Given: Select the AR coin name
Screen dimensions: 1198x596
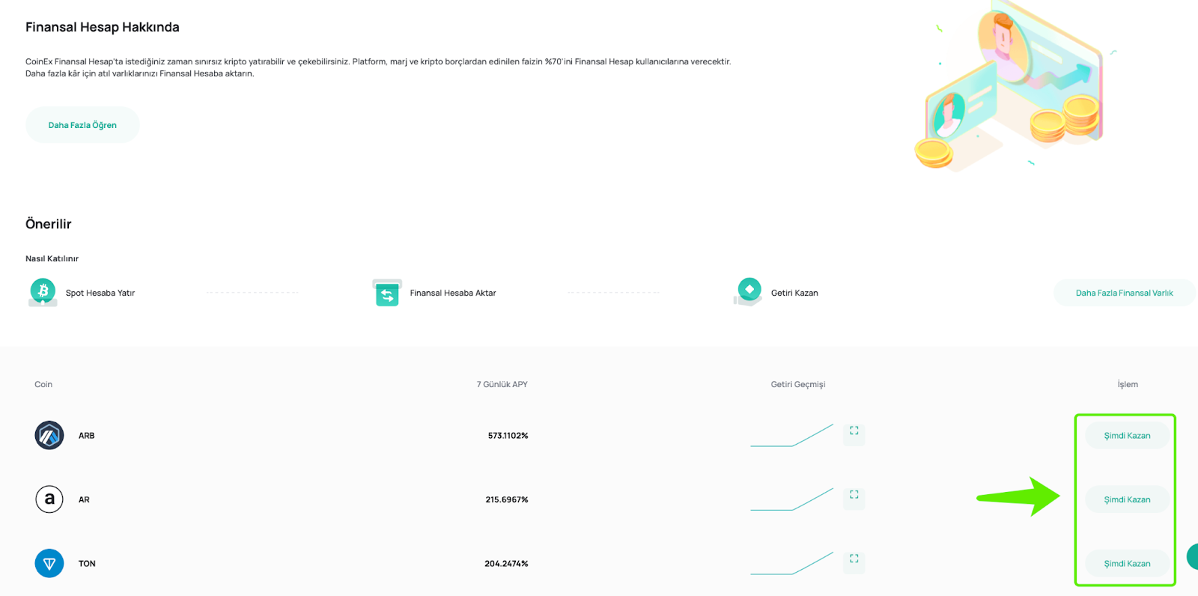Looking at the screenshot, I should click(x=84, y=499).
